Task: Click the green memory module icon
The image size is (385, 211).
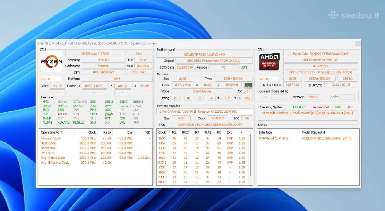Action: [x=248, y=85]
